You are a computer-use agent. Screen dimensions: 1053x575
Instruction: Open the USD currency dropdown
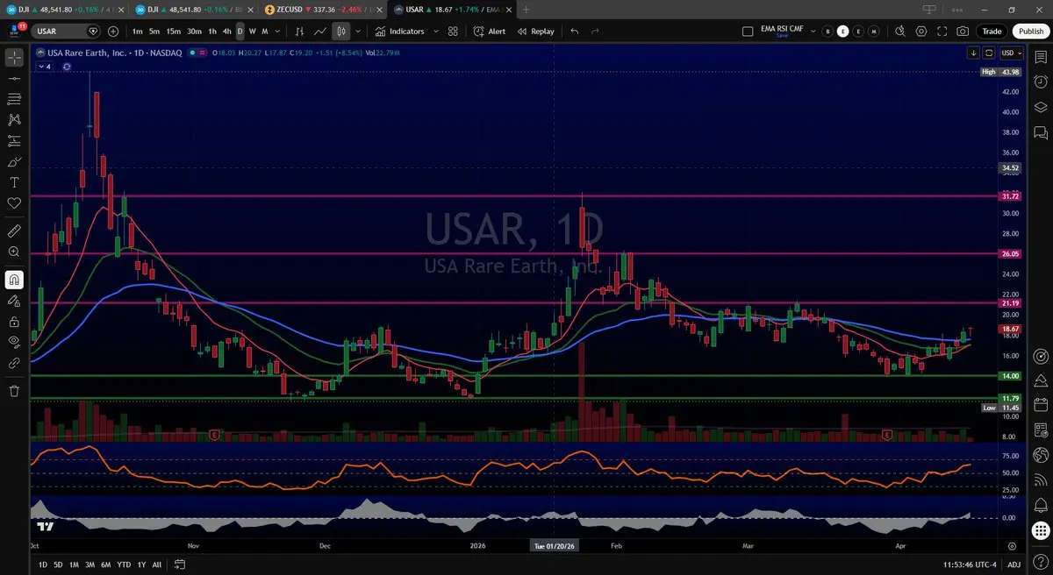pyautogui.click(x=1010, y=53)
